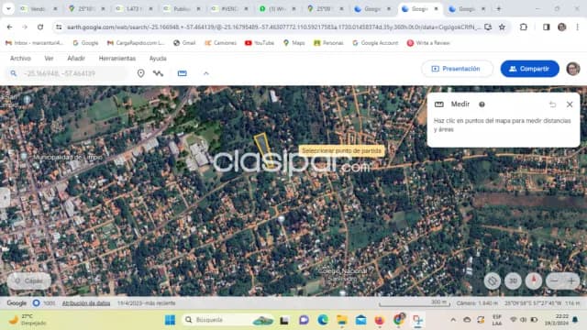587x330 pixels.
Task: Click the Compartir button
Action: [x=530, y=69]
